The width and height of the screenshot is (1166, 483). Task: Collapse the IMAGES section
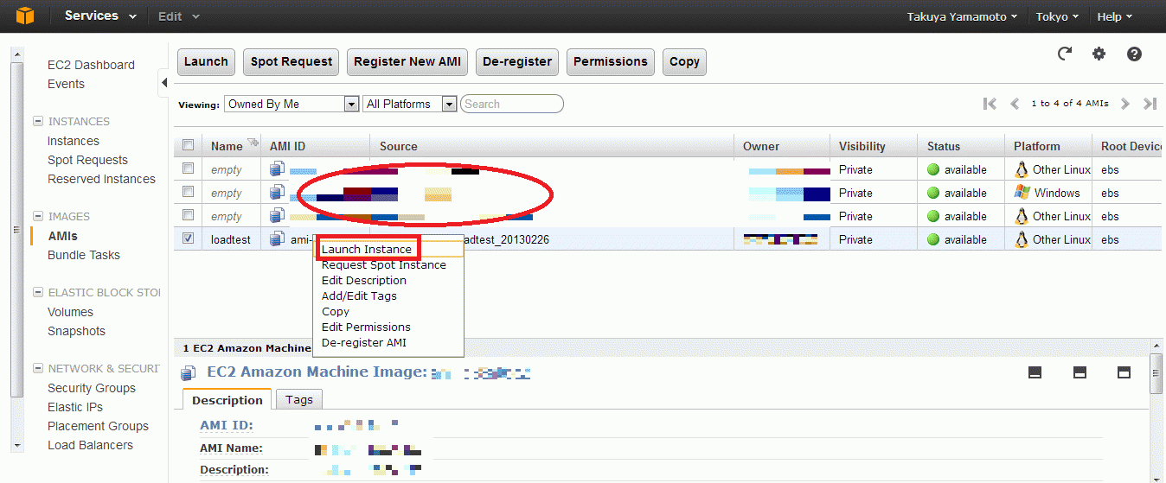coord(37,216)
